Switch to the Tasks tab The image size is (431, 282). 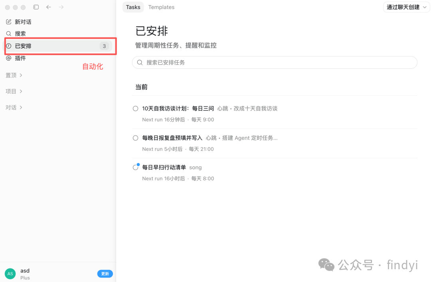click(133, 7)
